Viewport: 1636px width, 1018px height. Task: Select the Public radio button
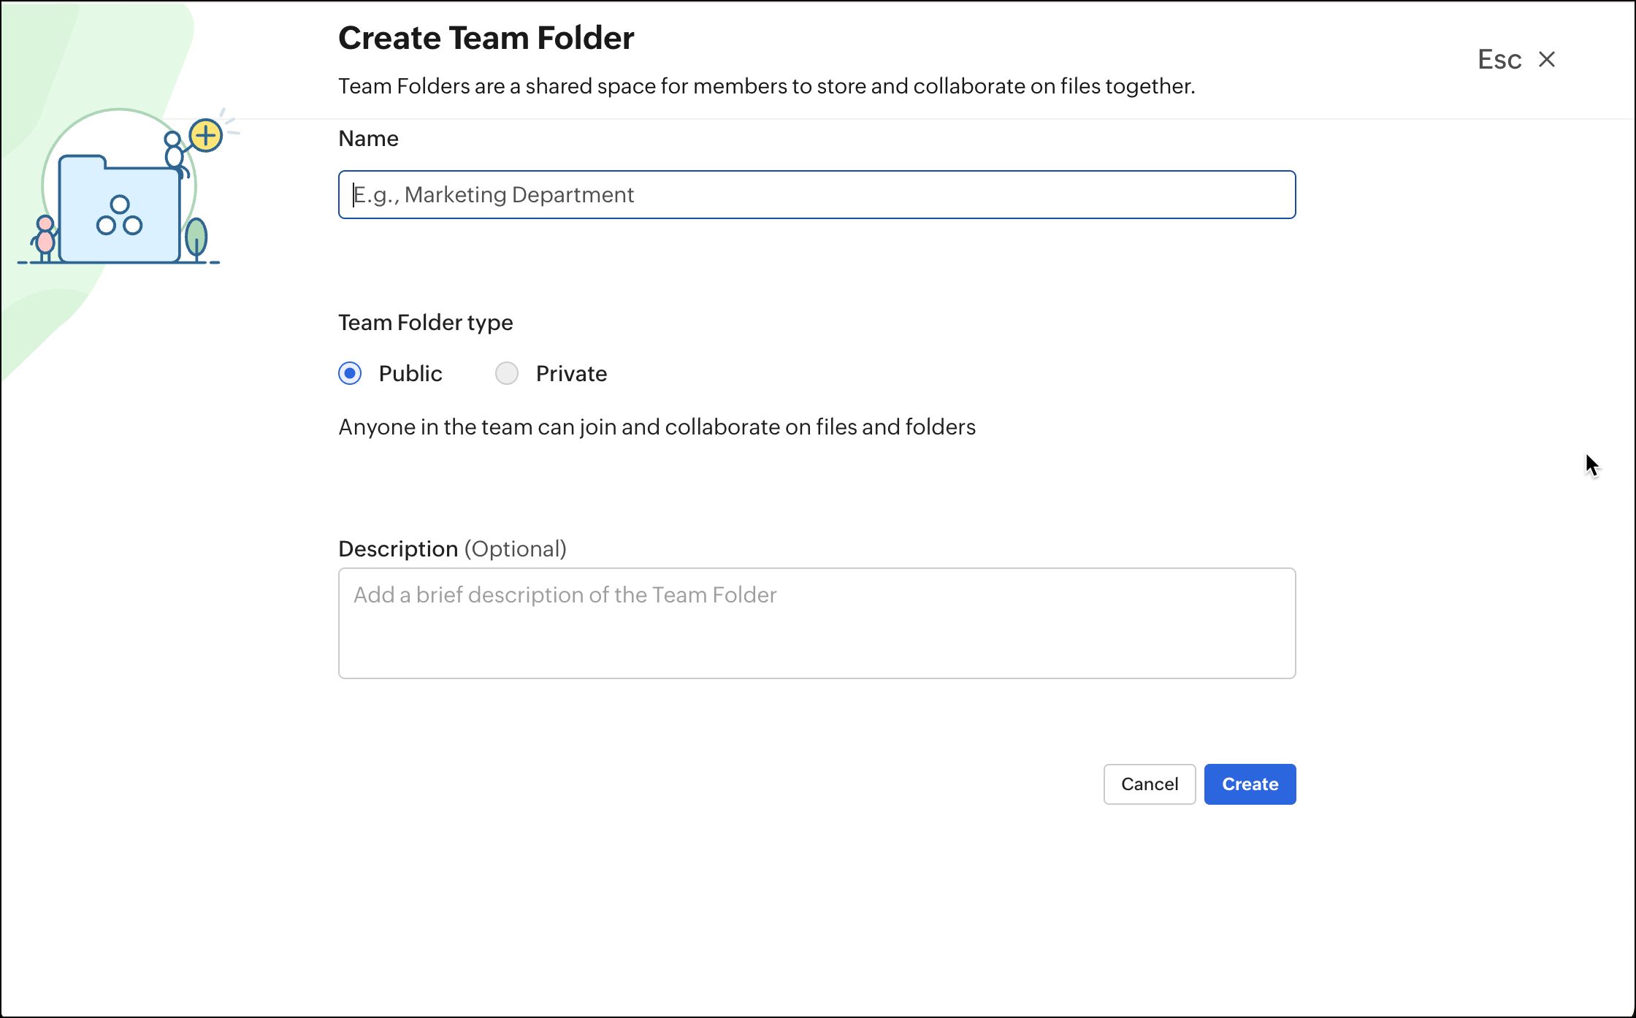coord(350,373)
